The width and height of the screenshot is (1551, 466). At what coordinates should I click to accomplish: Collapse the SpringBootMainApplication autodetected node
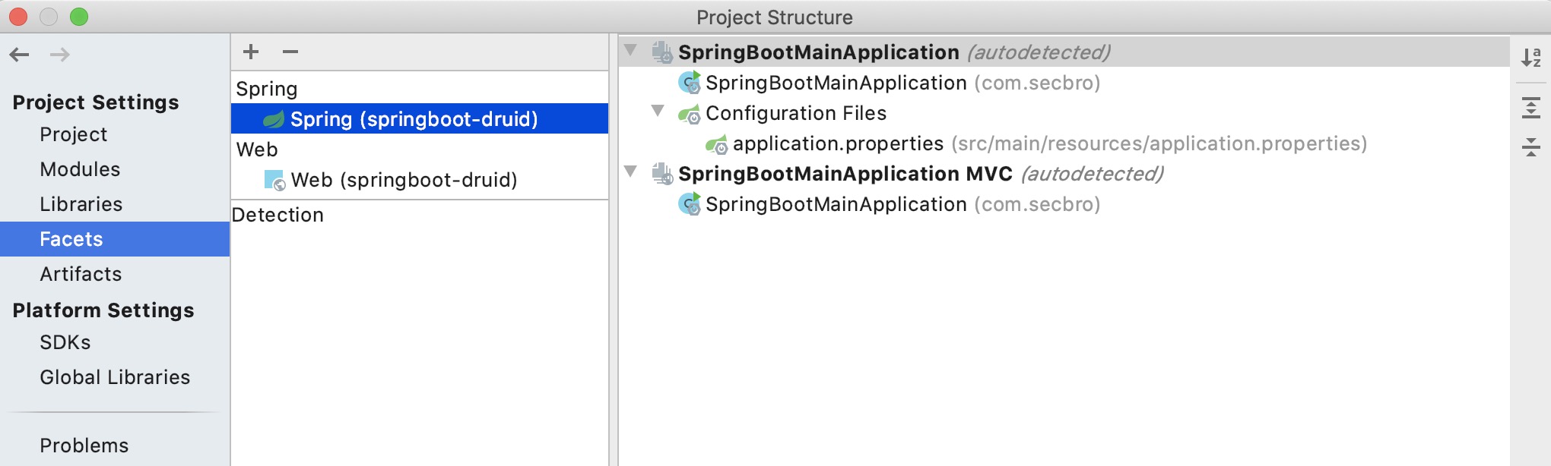pos(630,51)
